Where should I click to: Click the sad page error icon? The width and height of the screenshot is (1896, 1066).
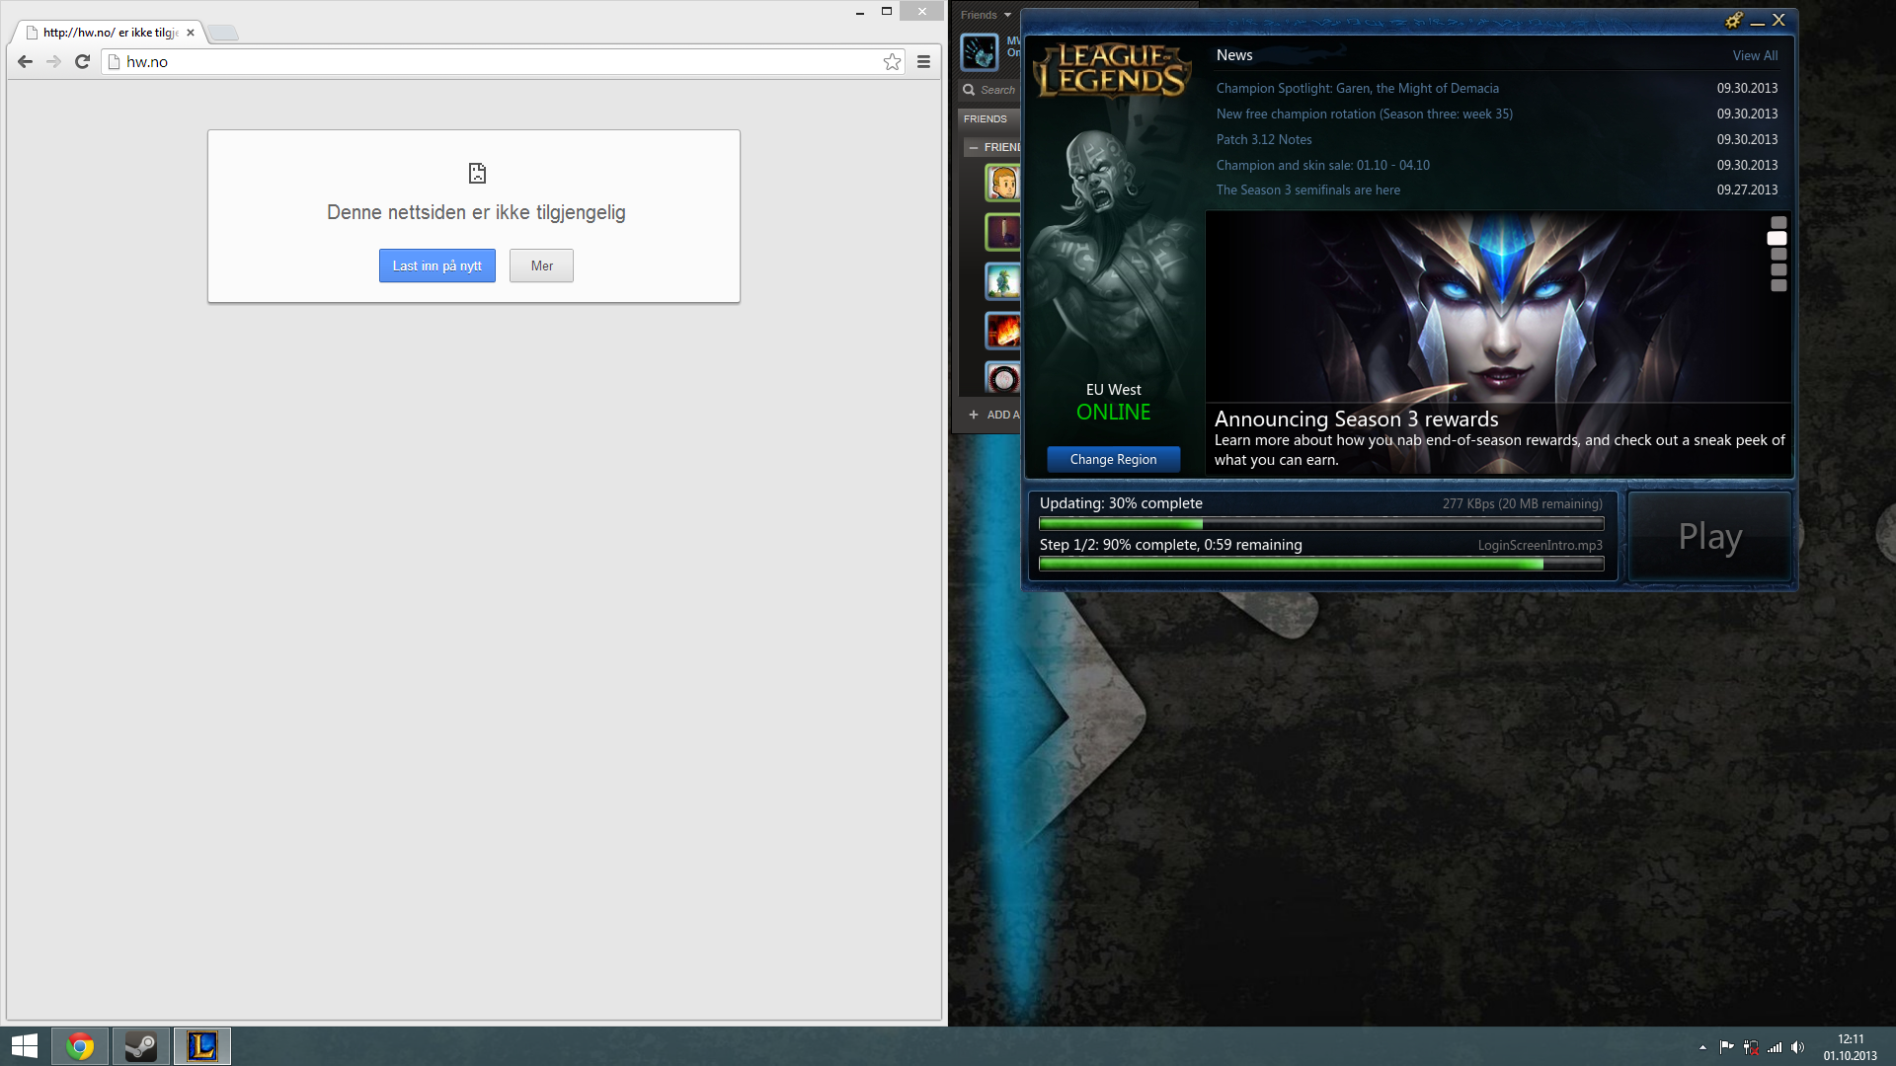(477, 174)
